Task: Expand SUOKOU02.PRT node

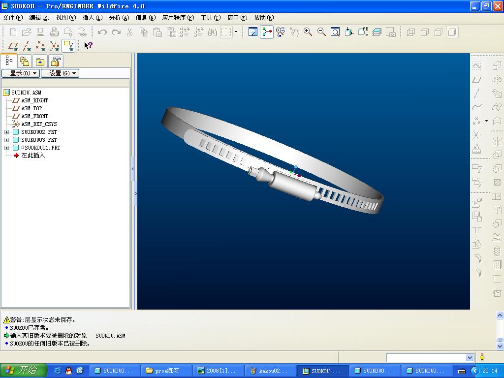Action: 6,132
